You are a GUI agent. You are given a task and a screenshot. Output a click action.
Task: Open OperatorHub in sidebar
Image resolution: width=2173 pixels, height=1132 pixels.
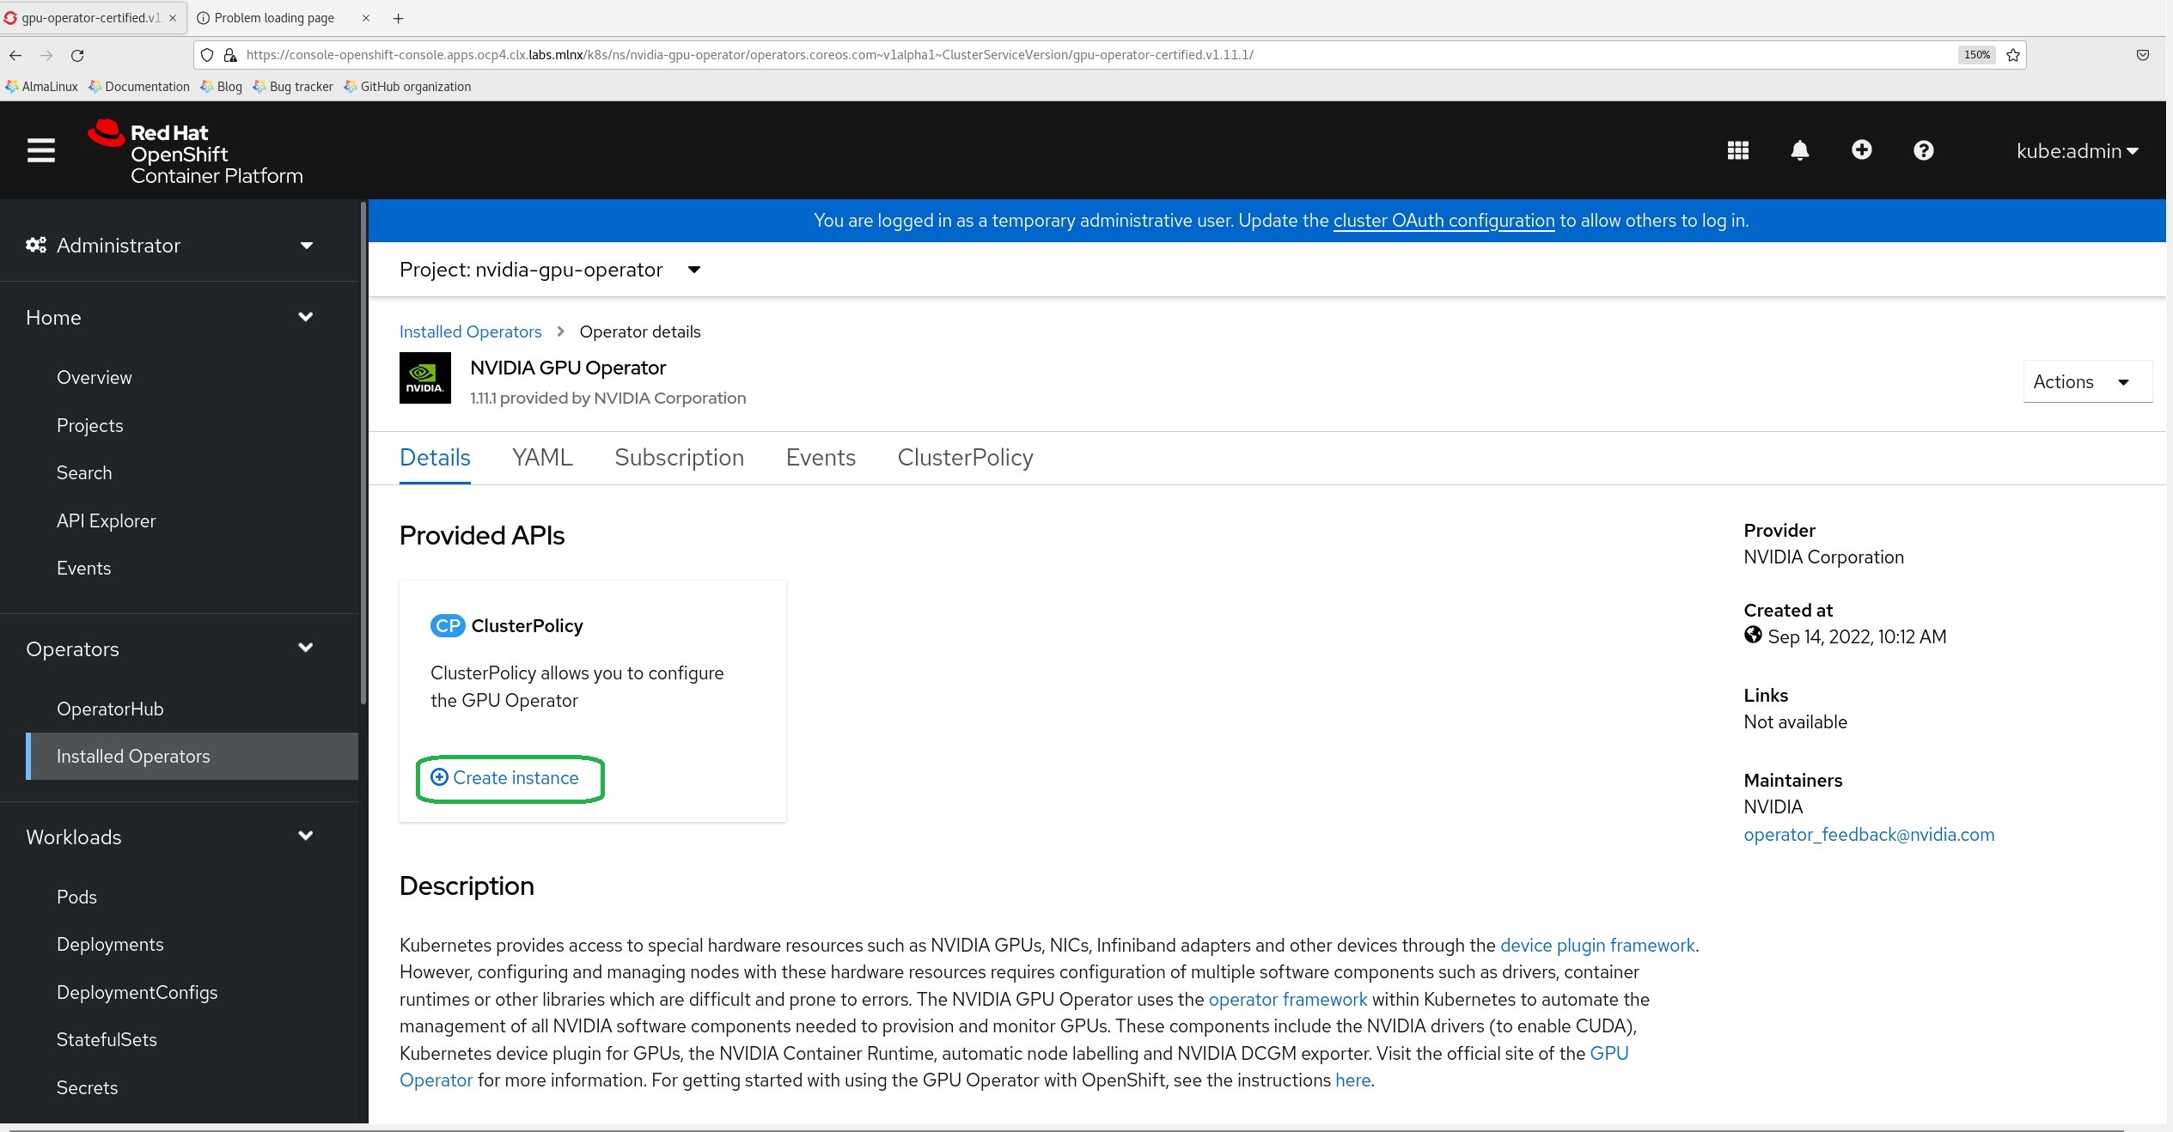[x=110, y=709]
